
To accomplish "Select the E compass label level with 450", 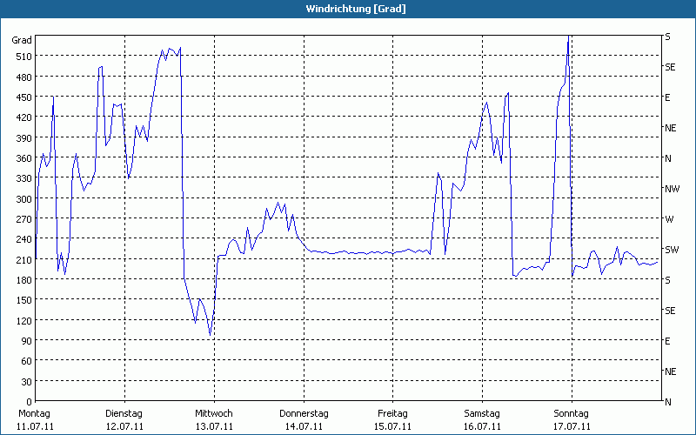I will coord(667,97).
